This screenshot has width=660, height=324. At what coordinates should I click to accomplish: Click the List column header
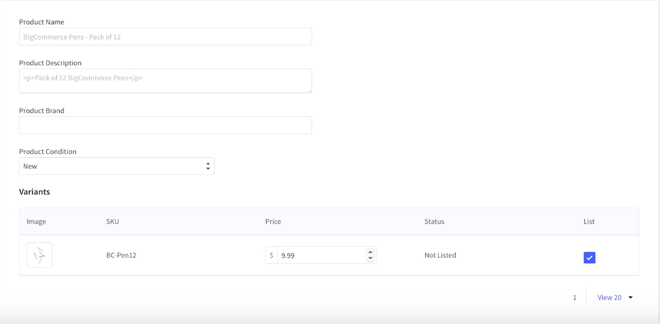(589, 222)
